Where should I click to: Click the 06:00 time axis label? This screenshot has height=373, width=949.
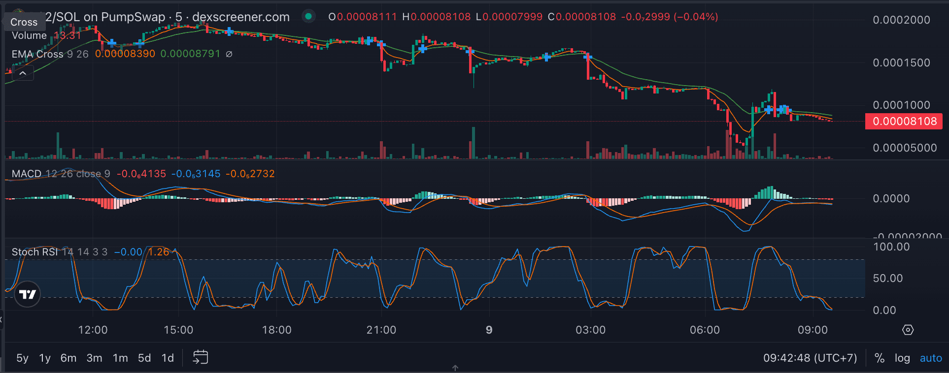pyautogui.click(x=705, y=330)
